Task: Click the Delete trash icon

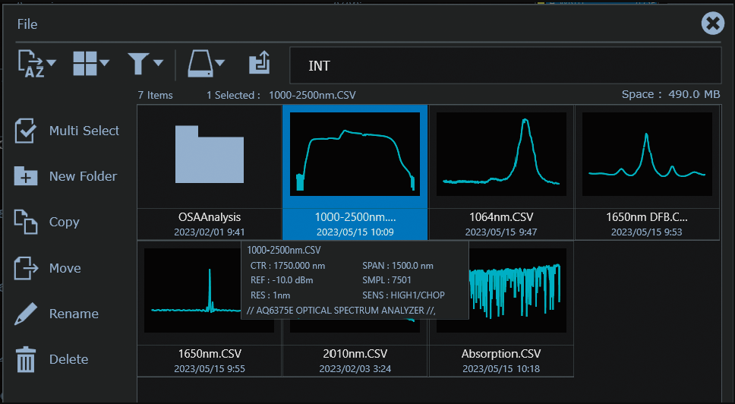Action: [26, 359]
